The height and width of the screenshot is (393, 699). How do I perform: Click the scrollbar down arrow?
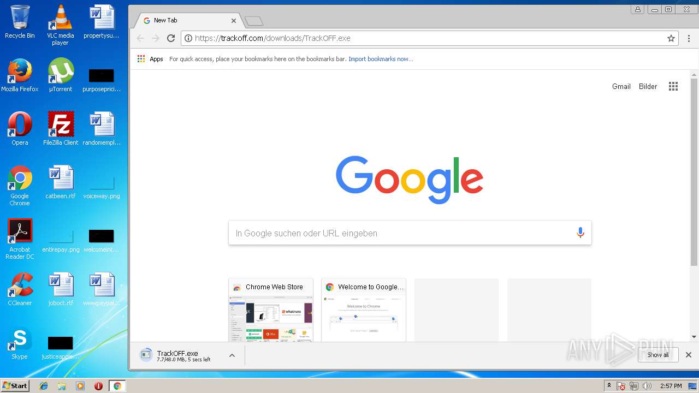pyautogui.click(x=694, y=337)
